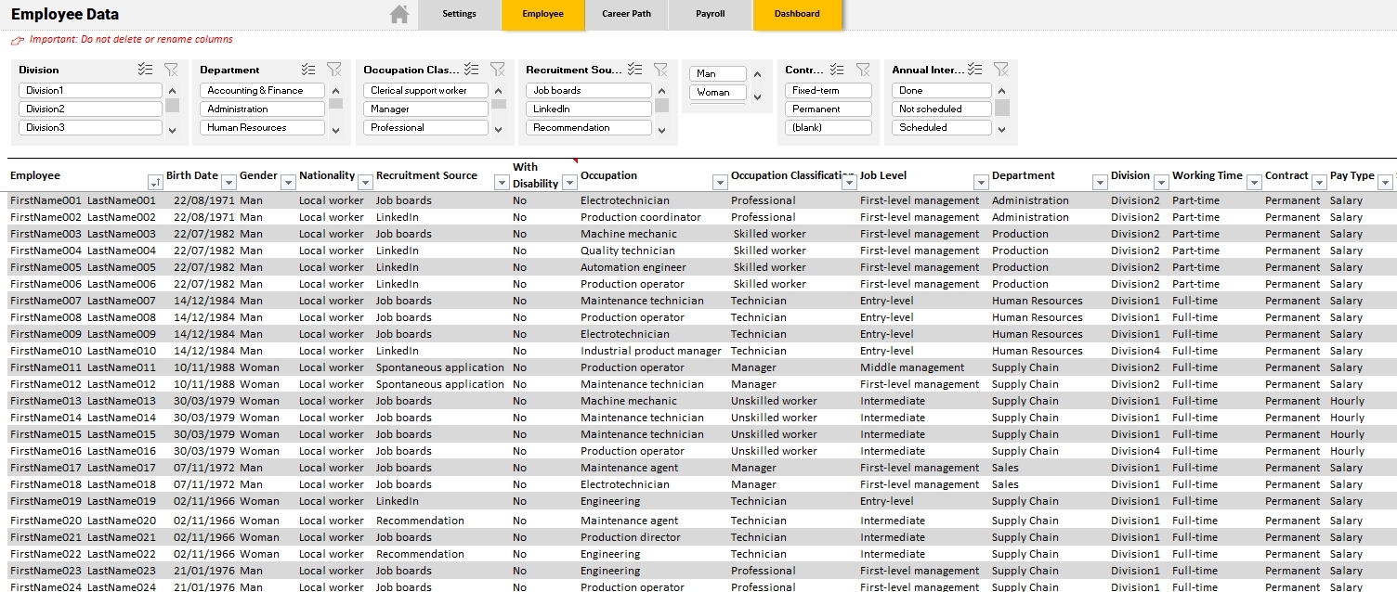
Task: Open the Career Path tab
Action: click(x=626, y=14)
